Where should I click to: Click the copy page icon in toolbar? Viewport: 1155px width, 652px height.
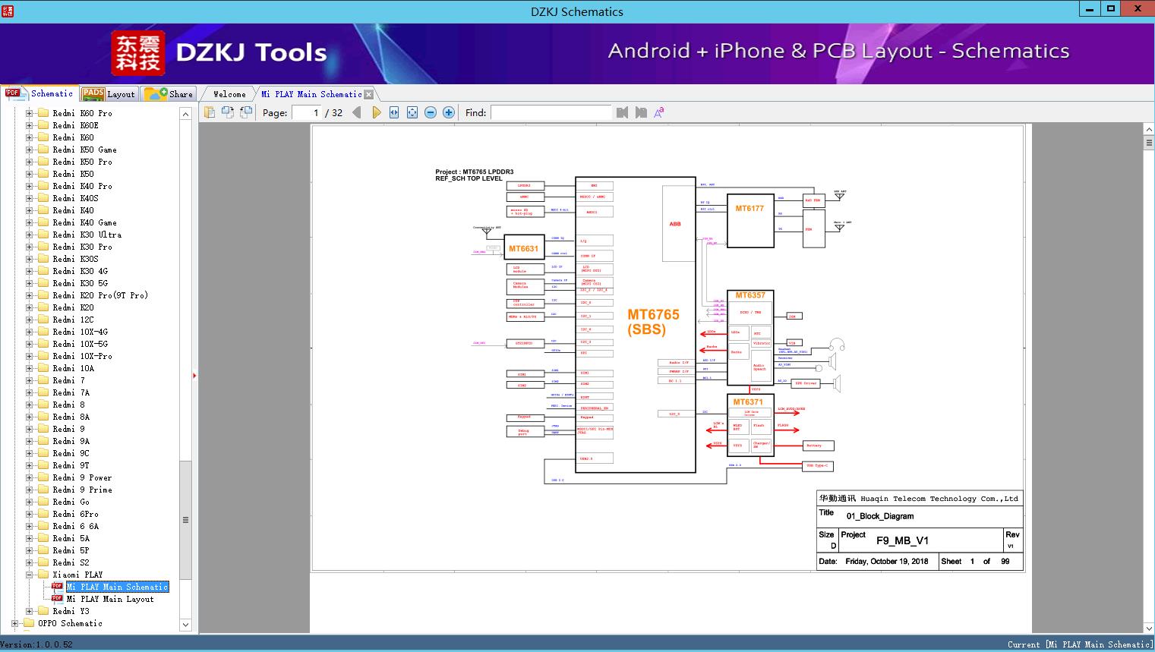209,112
